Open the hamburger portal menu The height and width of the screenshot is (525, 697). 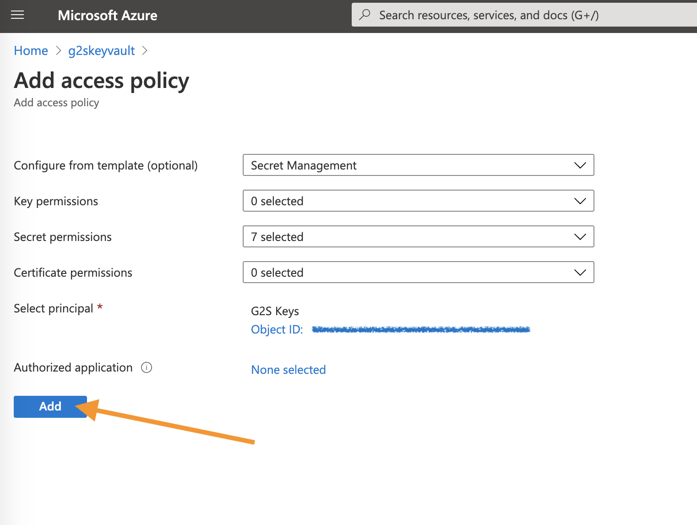17,15
